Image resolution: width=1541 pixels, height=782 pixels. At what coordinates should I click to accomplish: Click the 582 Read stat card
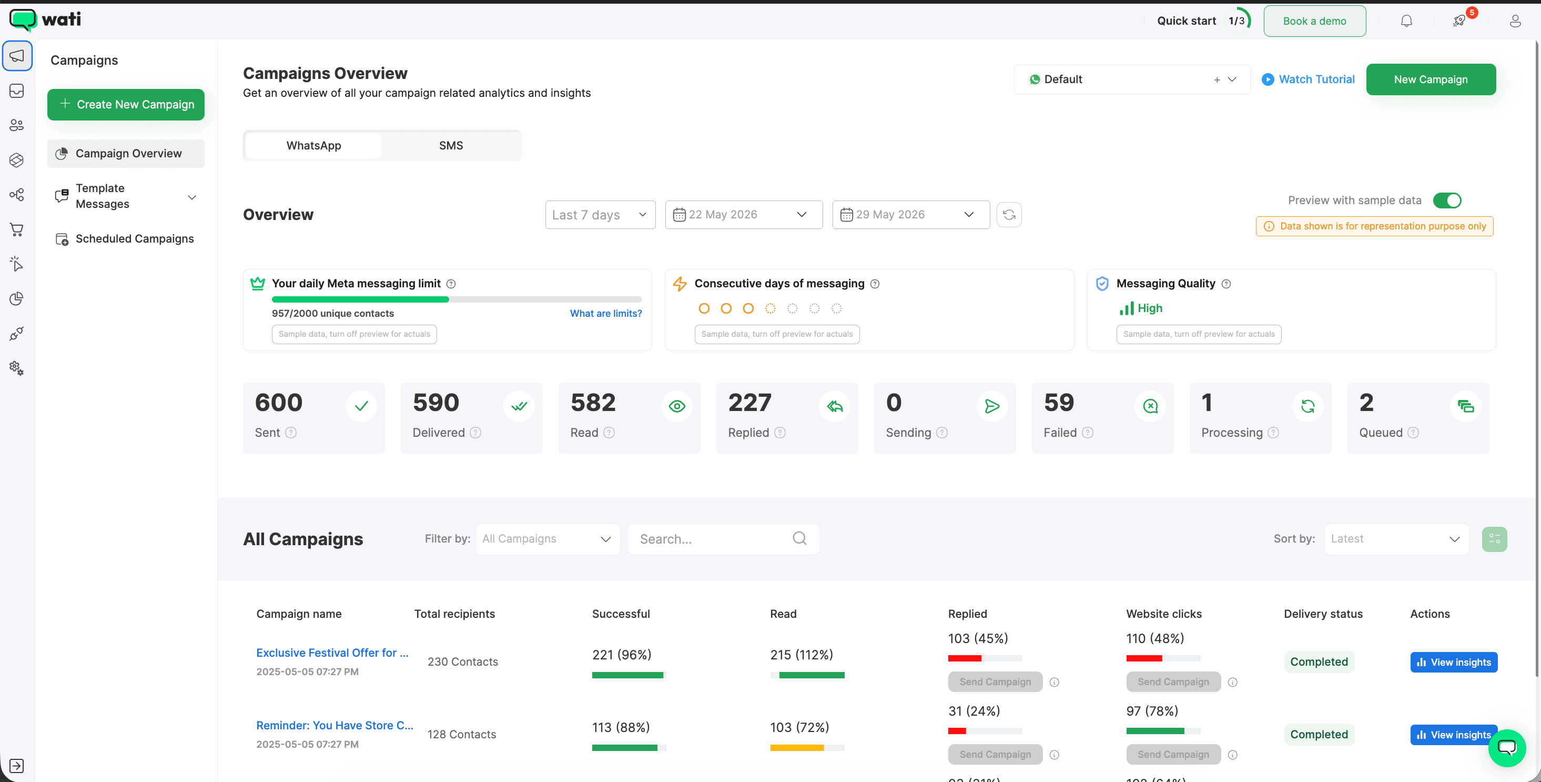(x=628, y=417)
